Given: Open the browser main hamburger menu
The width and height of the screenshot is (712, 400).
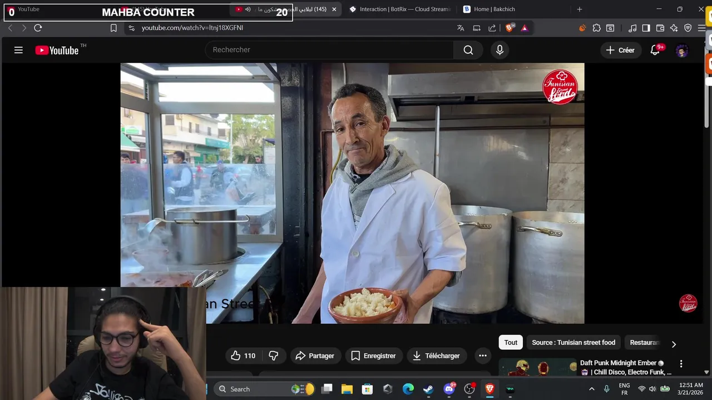Looking at the screenshot, I should (x=701, y=28).
